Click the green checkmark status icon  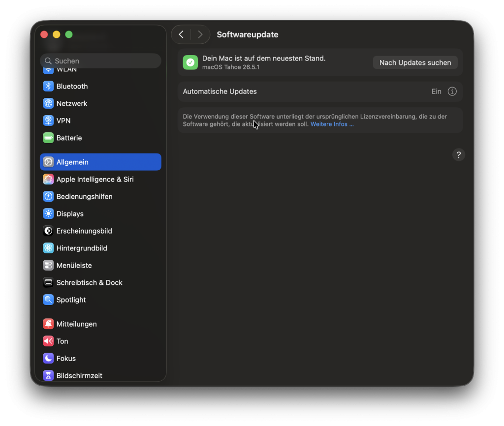click(x=190, y=62)
